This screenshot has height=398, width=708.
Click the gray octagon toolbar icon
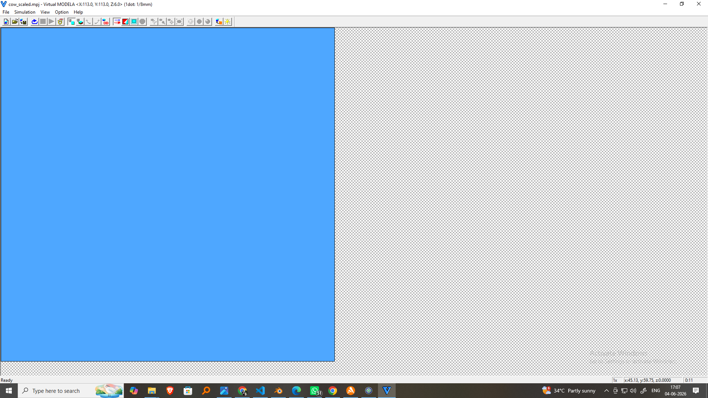142,22
